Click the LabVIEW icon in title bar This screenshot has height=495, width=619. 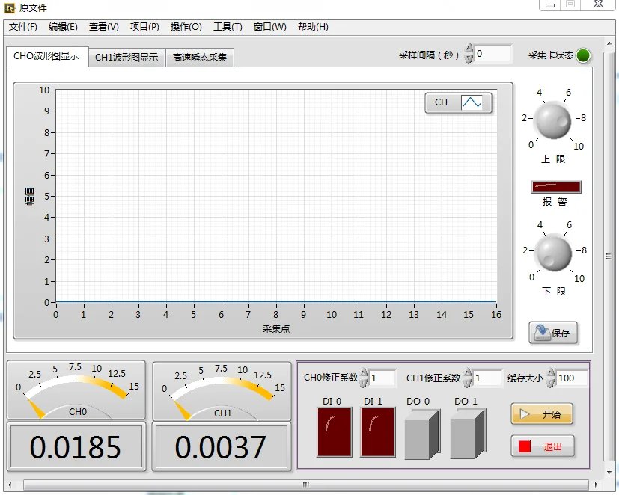[9, 7]
